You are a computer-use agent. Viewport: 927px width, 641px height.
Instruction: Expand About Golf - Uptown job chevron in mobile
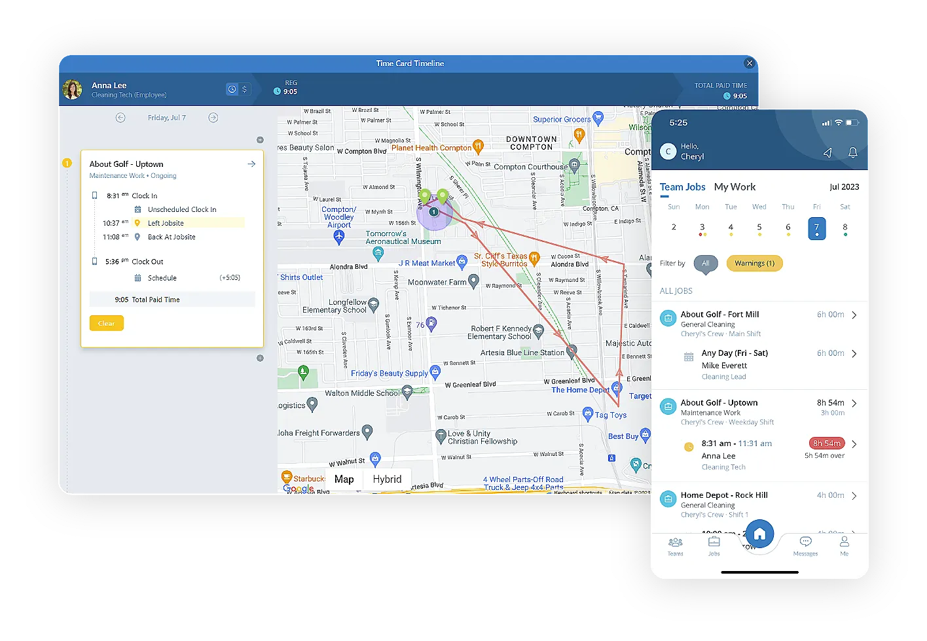coord(854,404)
